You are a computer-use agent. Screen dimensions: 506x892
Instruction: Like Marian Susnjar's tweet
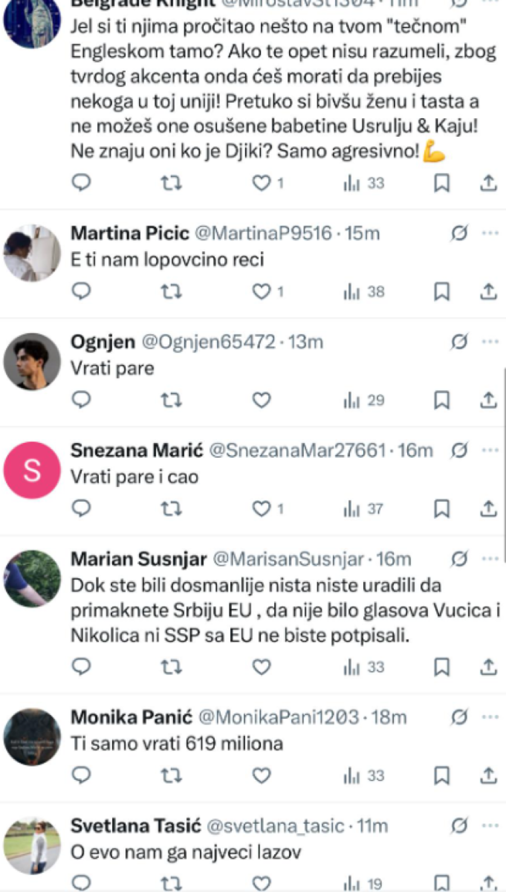[261, 667]
